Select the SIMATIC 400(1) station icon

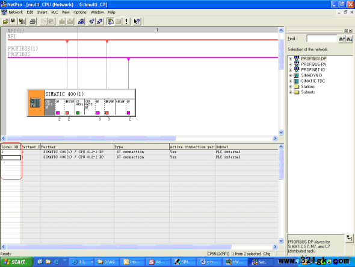(x=35, y=103)
